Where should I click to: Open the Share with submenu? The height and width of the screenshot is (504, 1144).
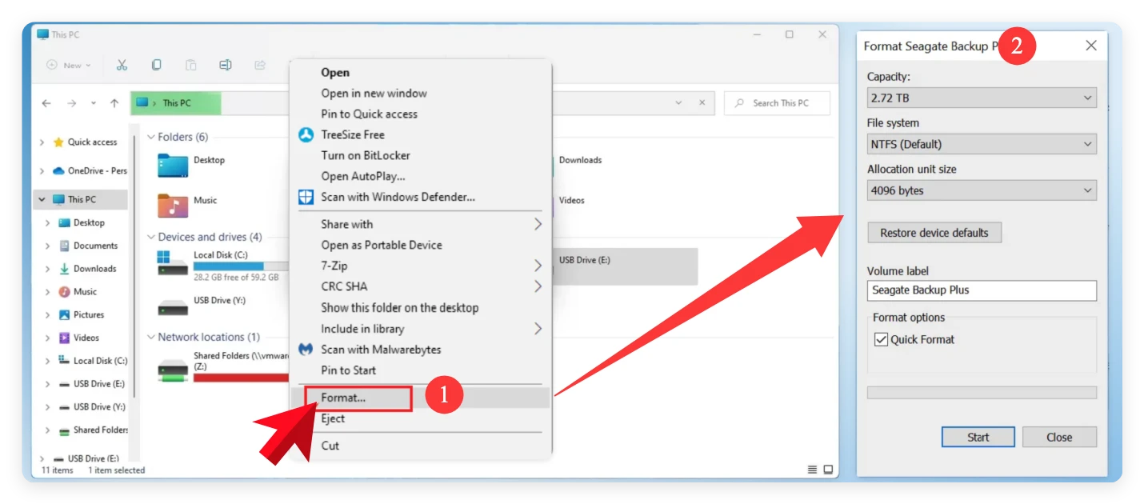click(420, 224)
